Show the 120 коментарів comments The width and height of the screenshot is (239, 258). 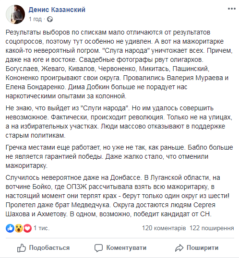164,228
